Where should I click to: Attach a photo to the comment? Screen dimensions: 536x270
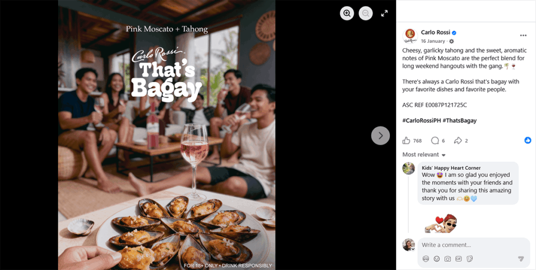click(448, 258)
